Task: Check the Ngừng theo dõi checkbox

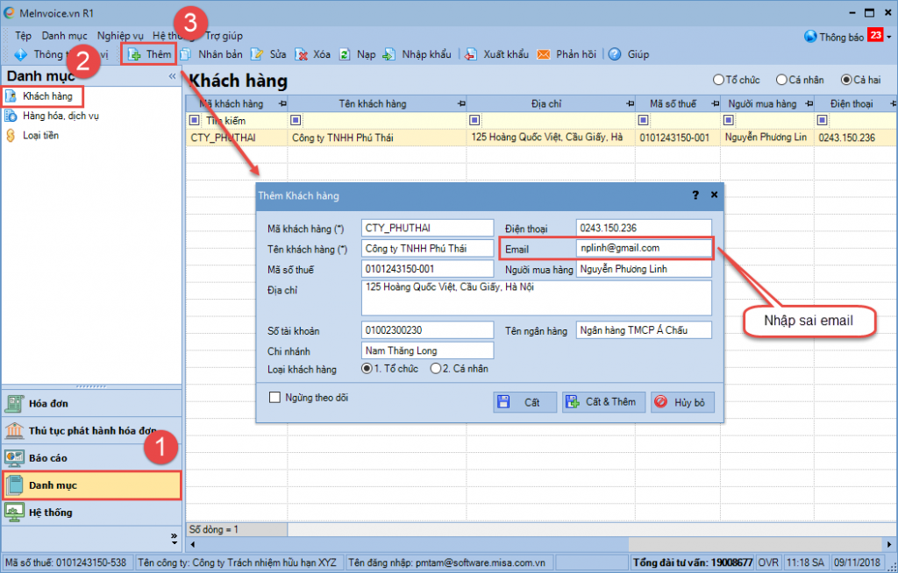Action: click(x=274, y=397)
